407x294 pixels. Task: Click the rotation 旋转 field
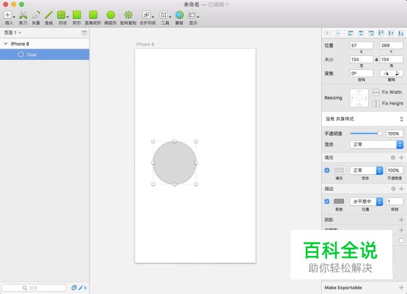pyautogui.click(x=361, y=73)
